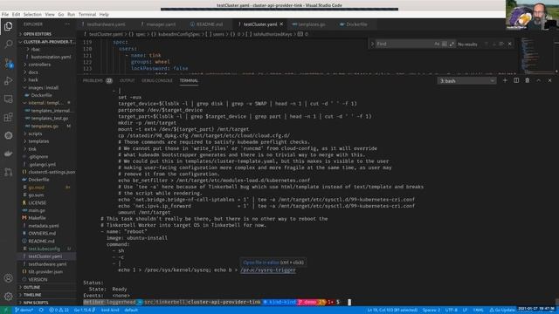Open testhardware.yaml in the Explorer
Screen dimensions: 559x314
(x=47, y=264)
